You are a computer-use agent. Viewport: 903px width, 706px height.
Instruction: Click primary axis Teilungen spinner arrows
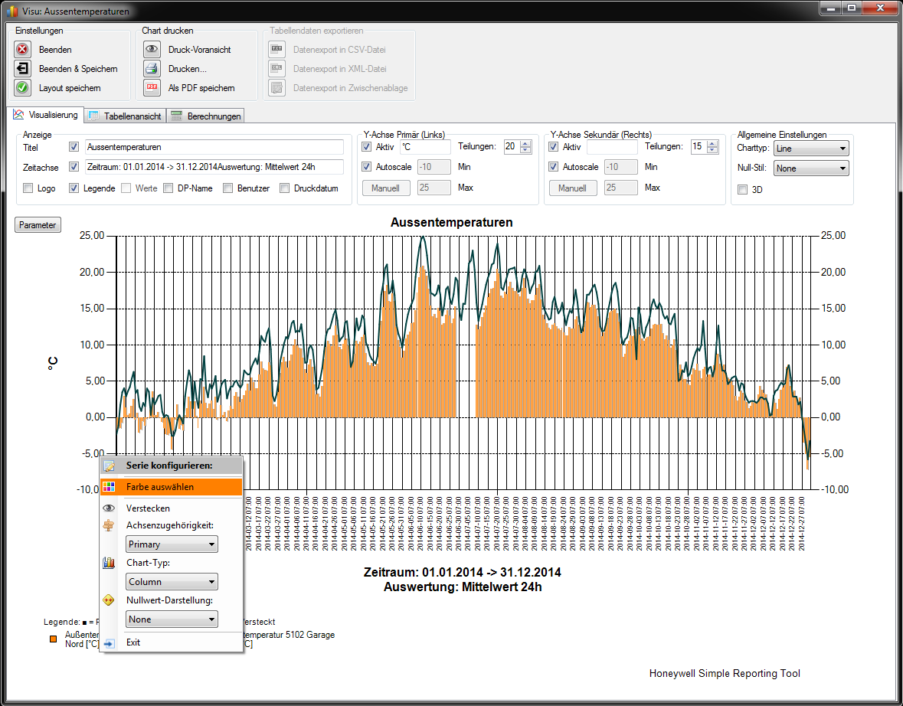[x=525, y=147]
